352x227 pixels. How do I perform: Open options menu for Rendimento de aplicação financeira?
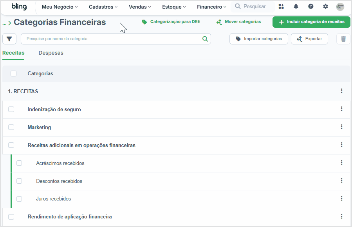(341, 216)
